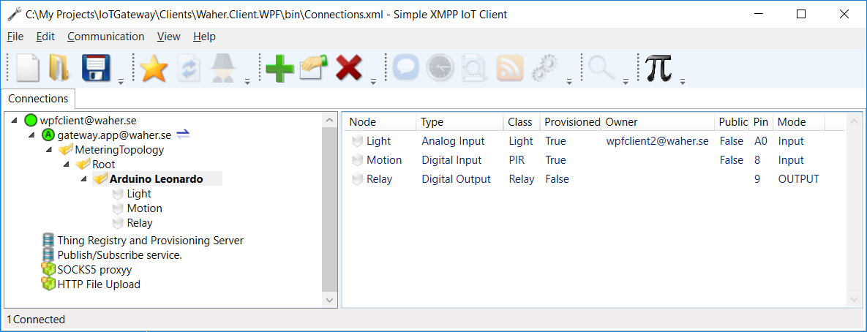
Task: Click the Edit card toolbar icon
Action: [313, 68]
